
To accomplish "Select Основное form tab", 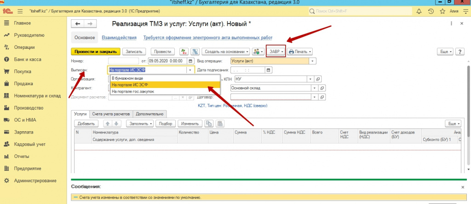I will (85, 38).
